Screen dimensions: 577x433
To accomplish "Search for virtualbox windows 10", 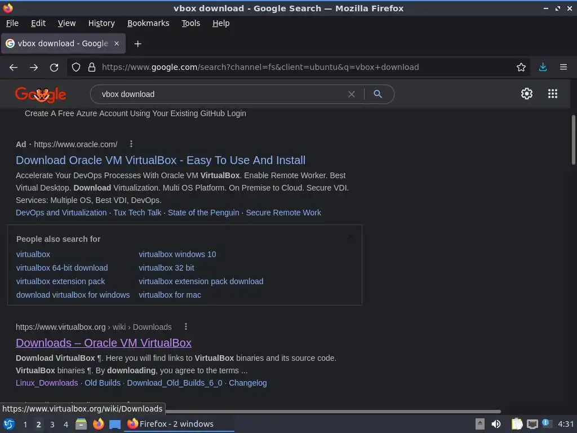I will [x=177, y=254].
